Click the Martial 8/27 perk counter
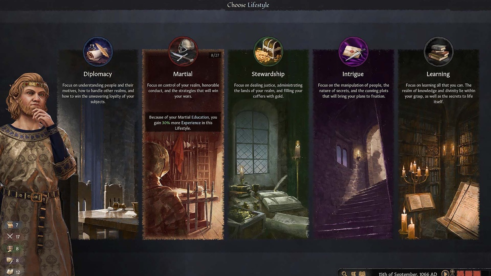491x276 pixels. click(x=215, y=55)
